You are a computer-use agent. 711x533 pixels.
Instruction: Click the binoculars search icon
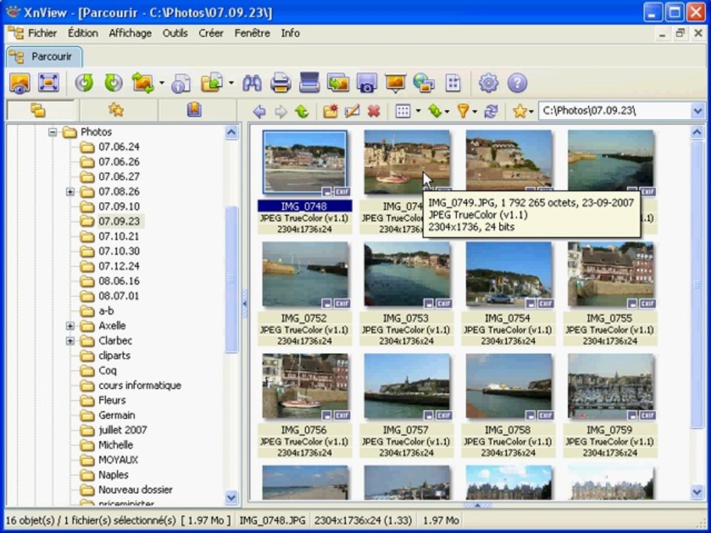point(252,84)
